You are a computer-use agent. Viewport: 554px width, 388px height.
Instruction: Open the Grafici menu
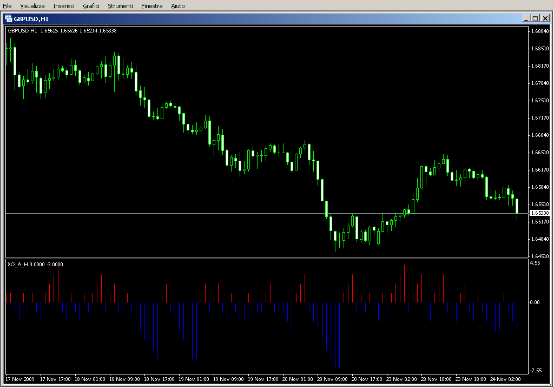pos(91,6)
